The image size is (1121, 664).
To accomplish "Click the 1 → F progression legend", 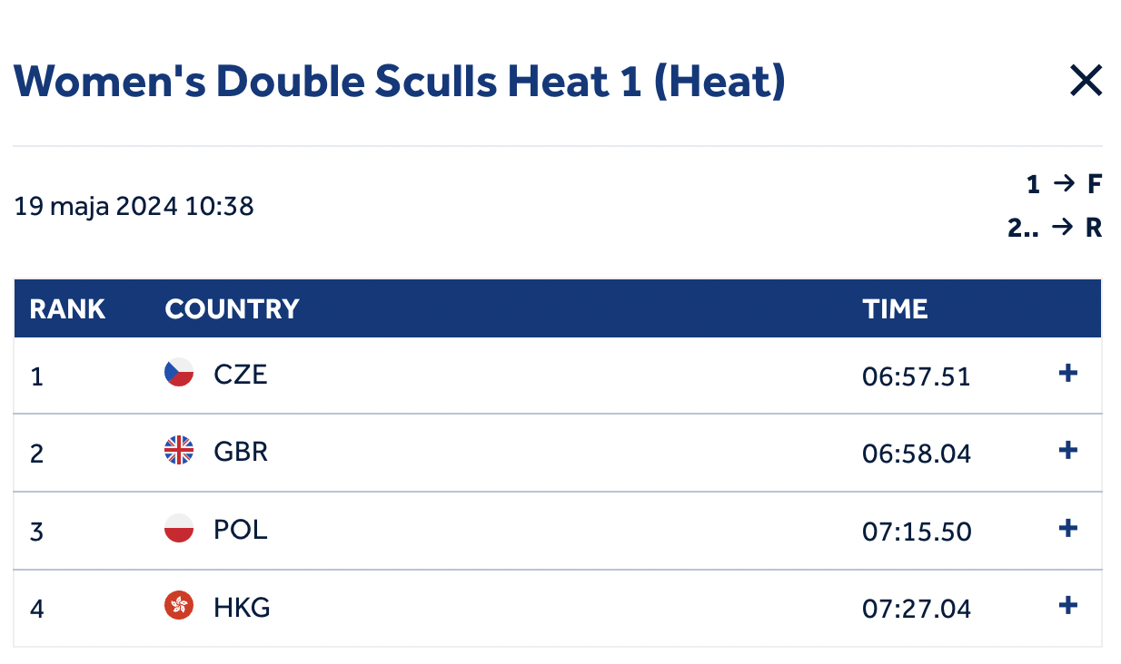I will pyautogui.click(x=1064, y=185).
